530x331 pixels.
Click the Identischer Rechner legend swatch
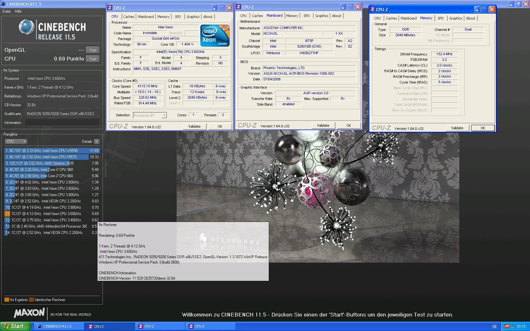[x=32, y=300]
